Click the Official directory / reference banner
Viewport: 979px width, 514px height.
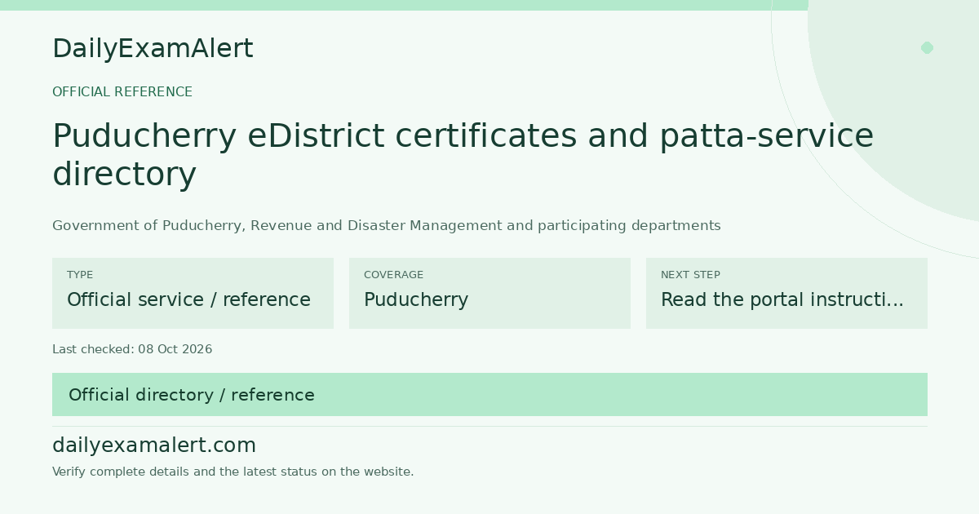point(489,395)
